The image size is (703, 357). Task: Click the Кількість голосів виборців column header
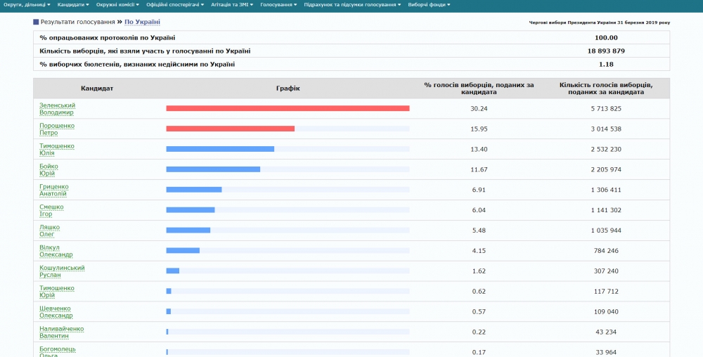(x=606, y=89)
